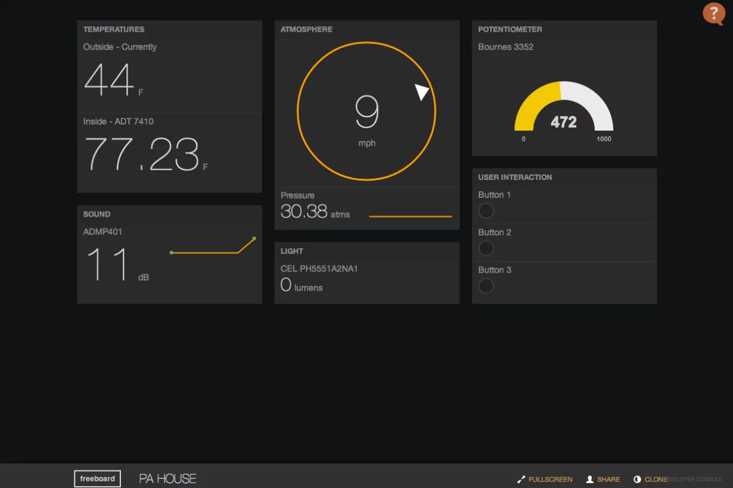Click the FULLSCREEN label

[x=550, y=479]
